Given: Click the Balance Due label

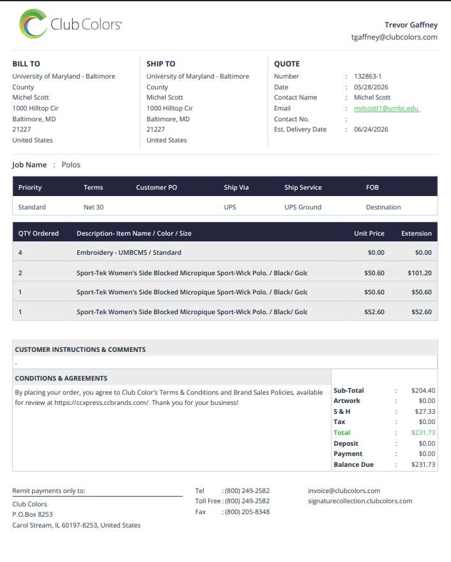Looking at the screenshot, I should [x=353, y=465].
